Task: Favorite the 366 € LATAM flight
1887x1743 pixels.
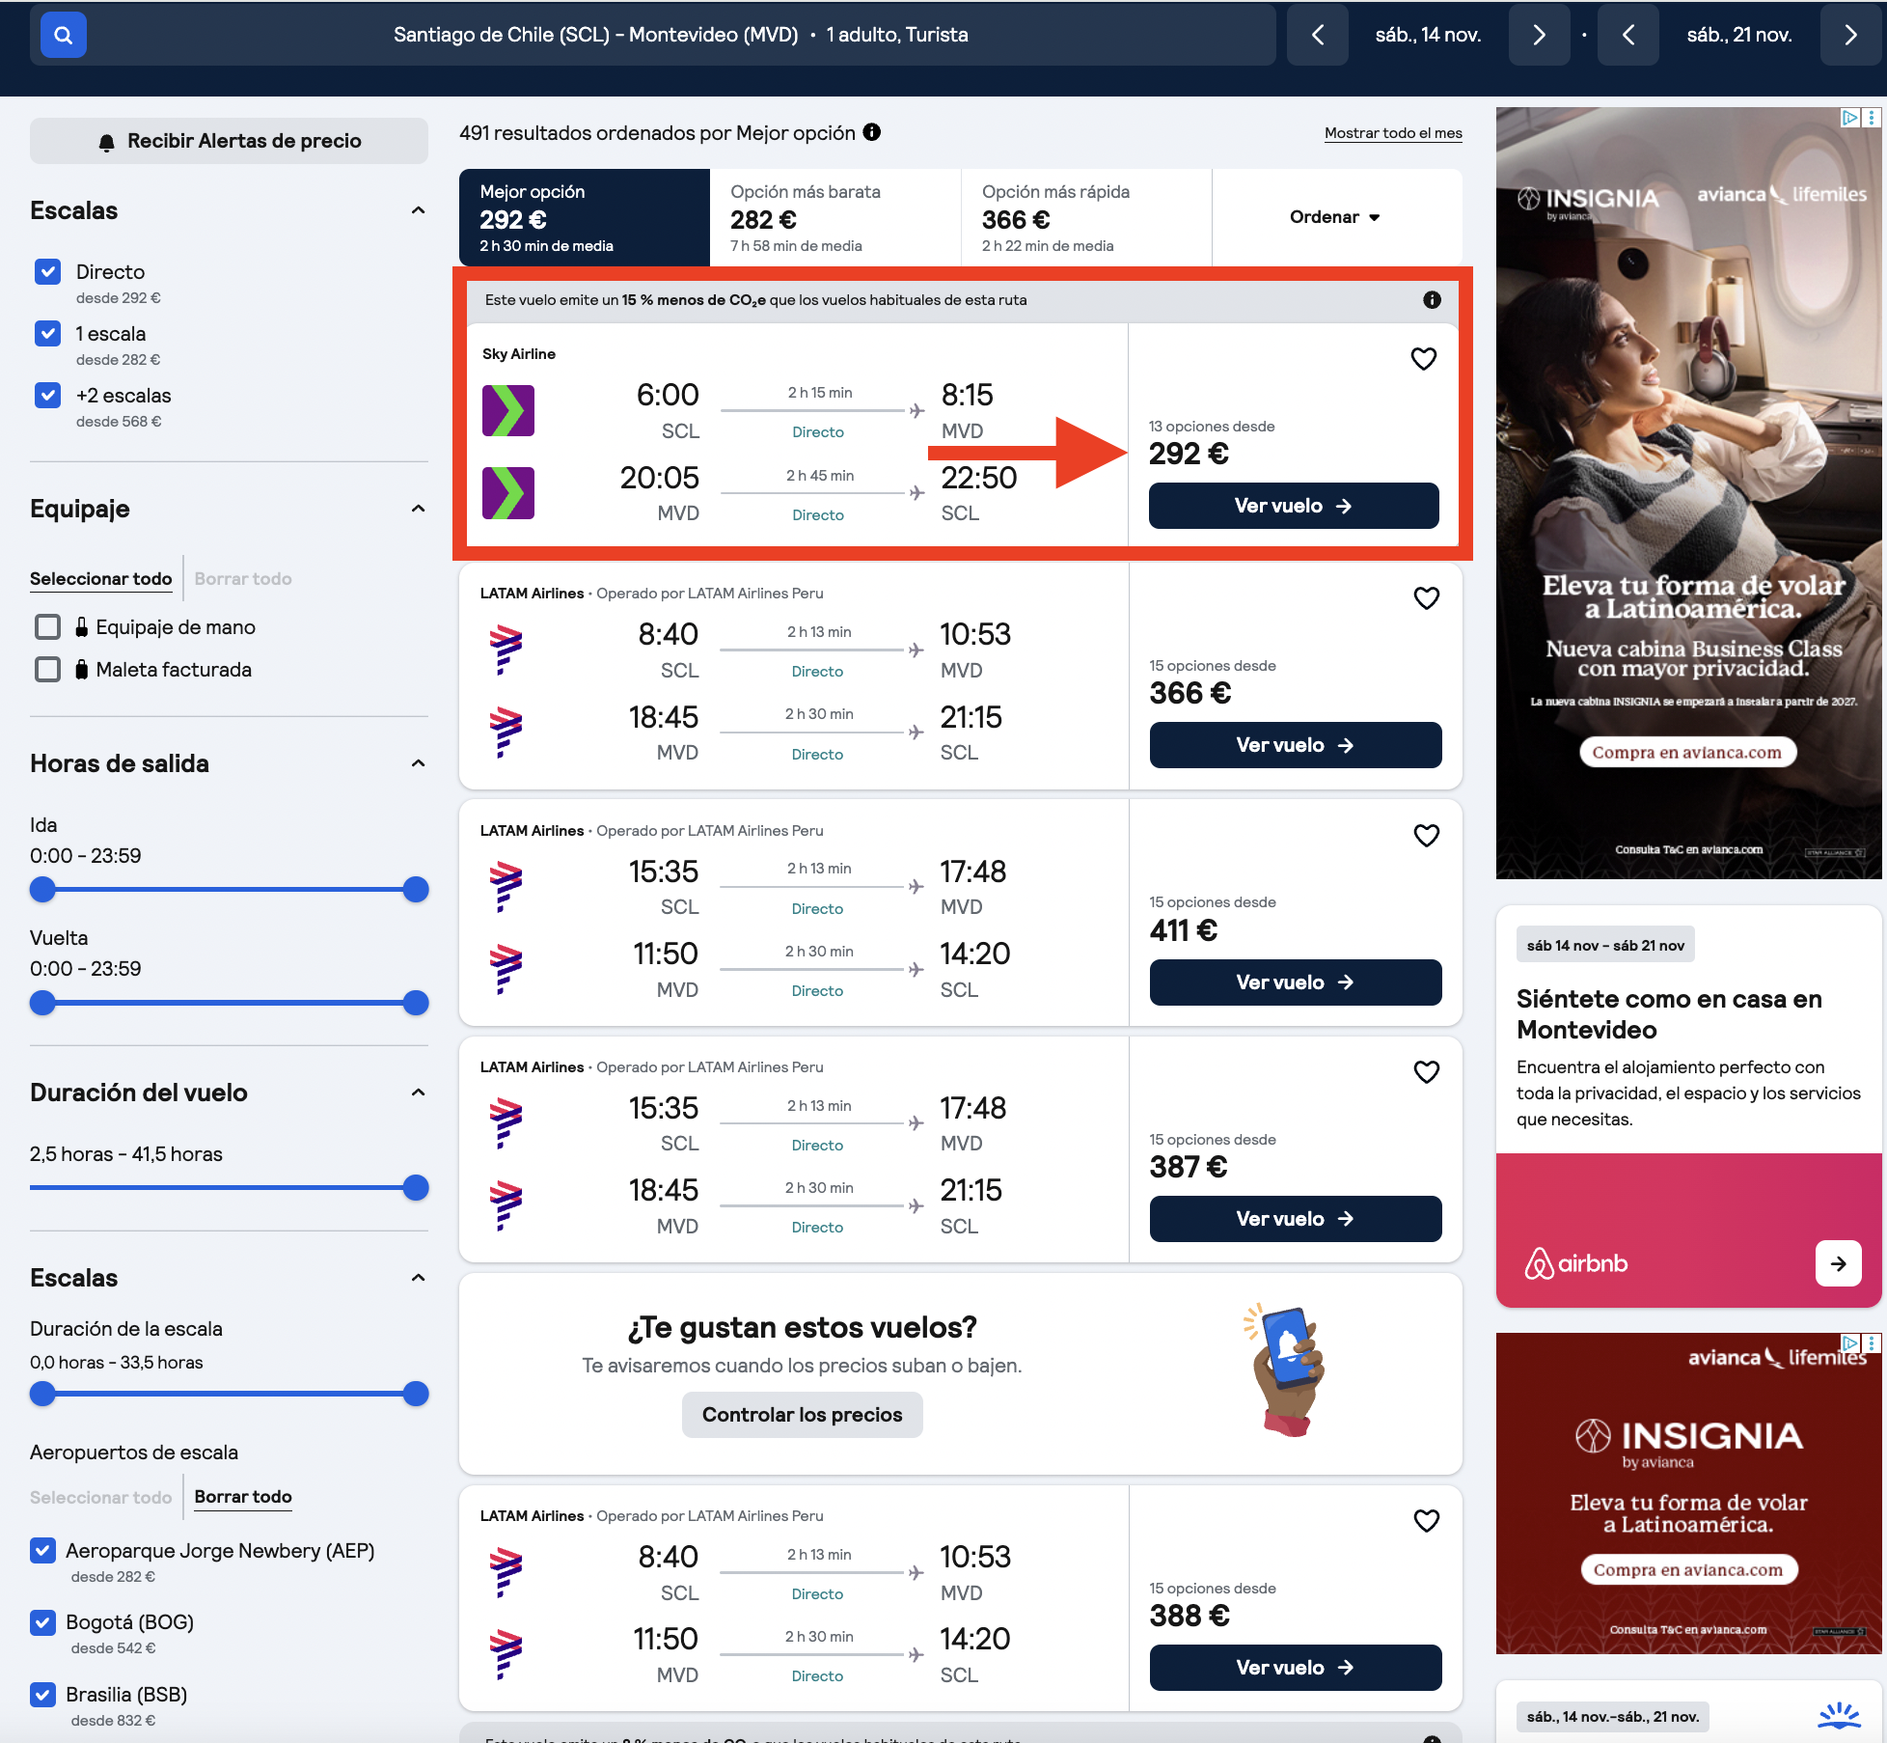Action: click(1427, 598)
